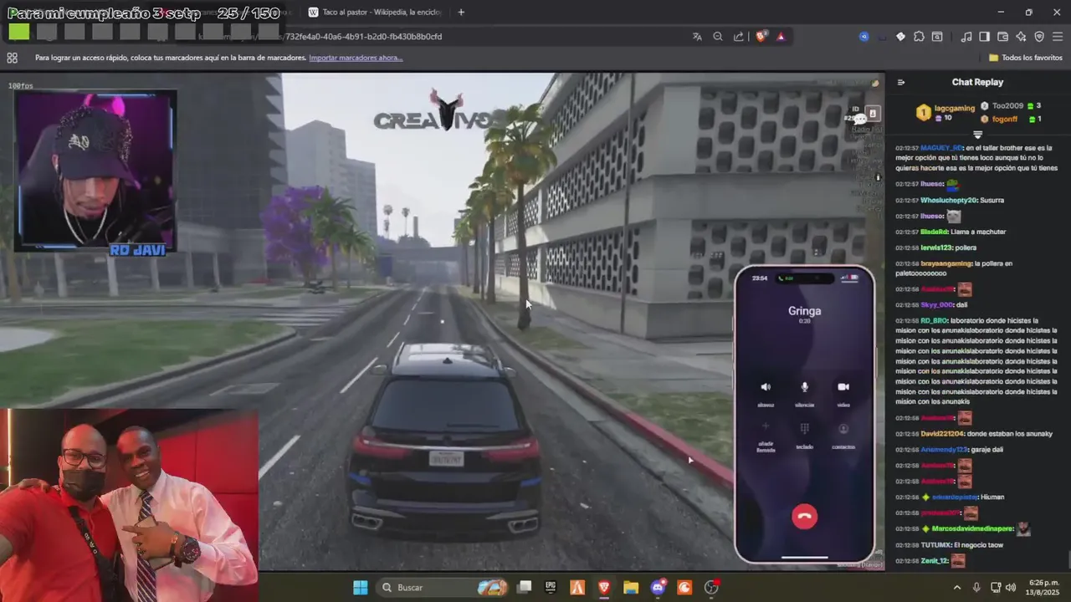Click username Whosluchopty20 in chat
The height and width of the screenshot is (602, 1071).
pyautogui.click(x=949, y=200)
